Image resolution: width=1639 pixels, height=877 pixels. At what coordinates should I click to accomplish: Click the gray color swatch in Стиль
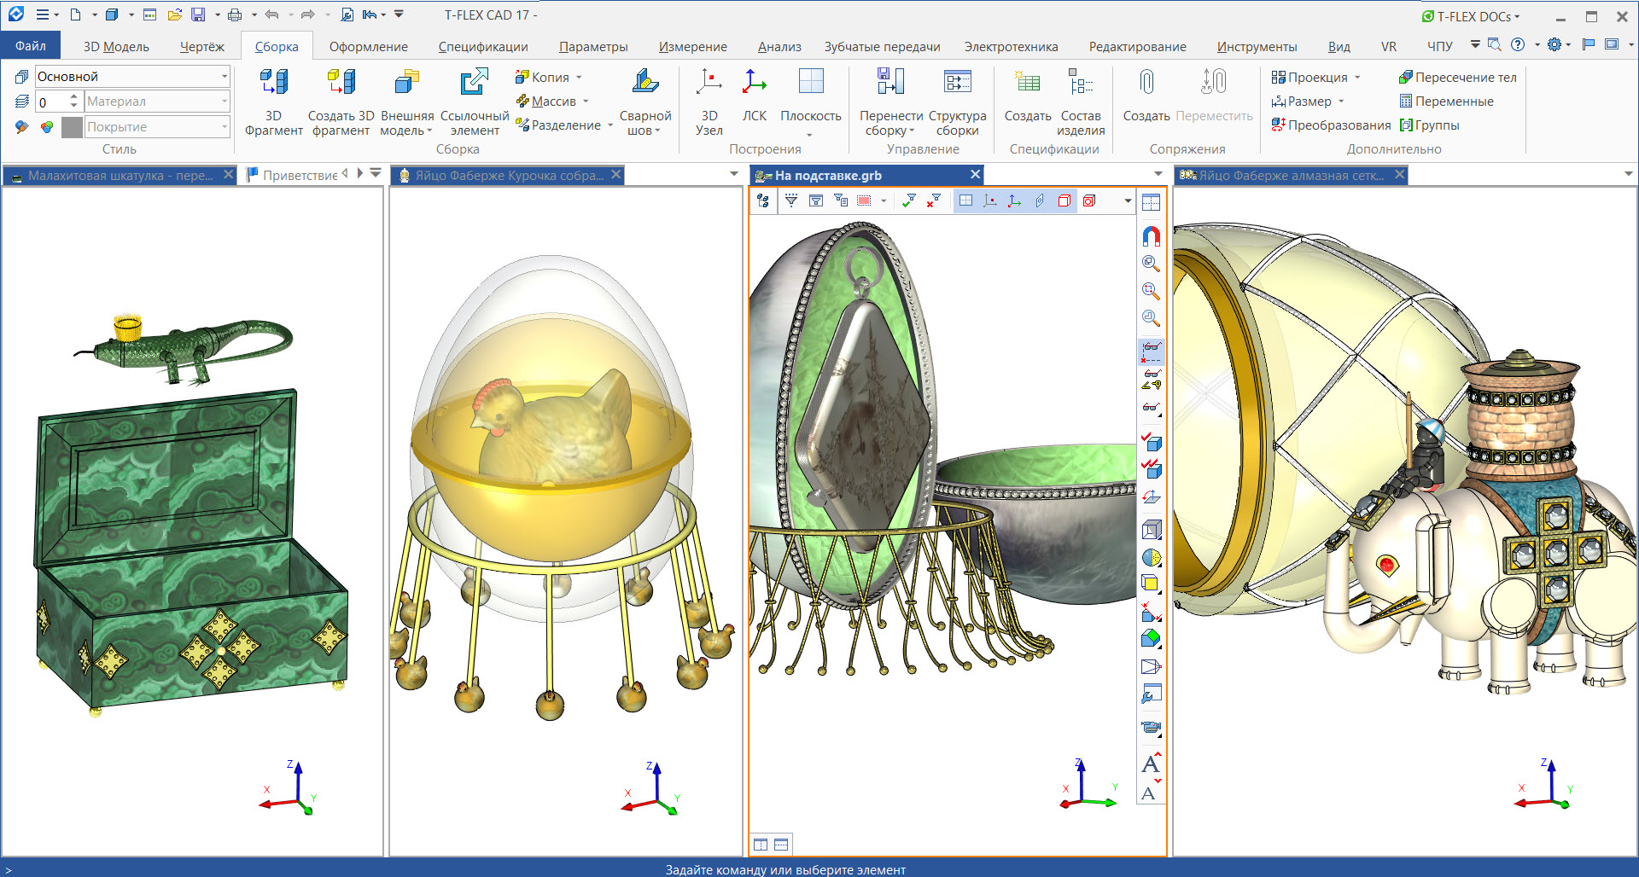pos(73,127)
